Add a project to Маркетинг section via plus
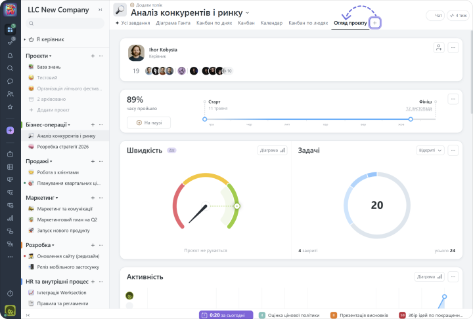The width and height of the screenshot is (473, 319). coord(93,197)
